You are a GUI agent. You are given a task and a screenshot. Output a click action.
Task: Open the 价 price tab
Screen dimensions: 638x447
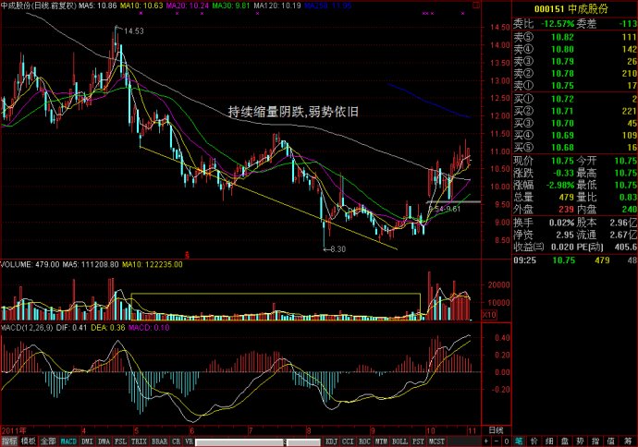click(534, 441)
